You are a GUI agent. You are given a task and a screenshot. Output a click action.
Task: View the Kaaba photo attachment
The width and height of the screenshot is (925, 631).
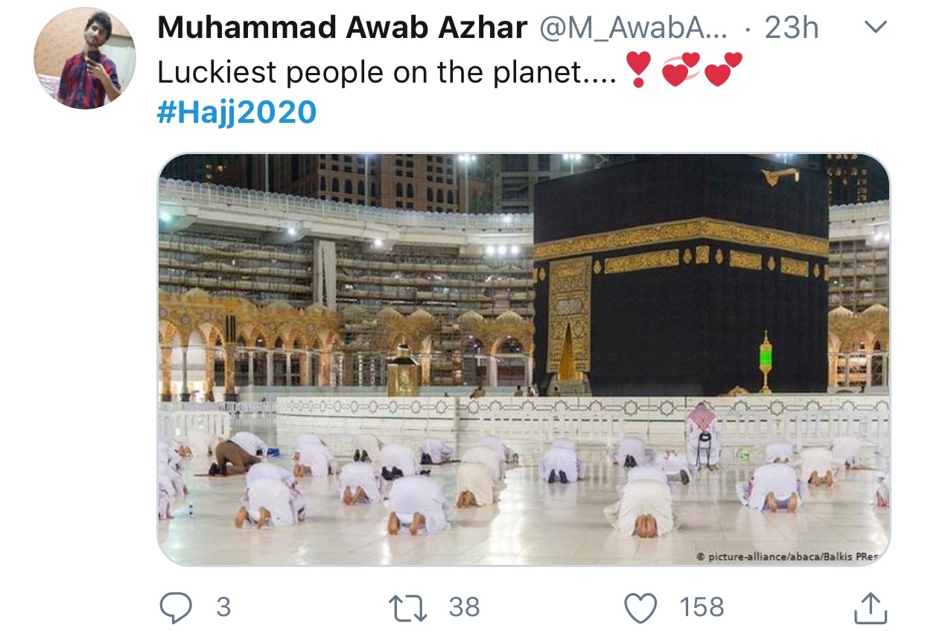524,359
